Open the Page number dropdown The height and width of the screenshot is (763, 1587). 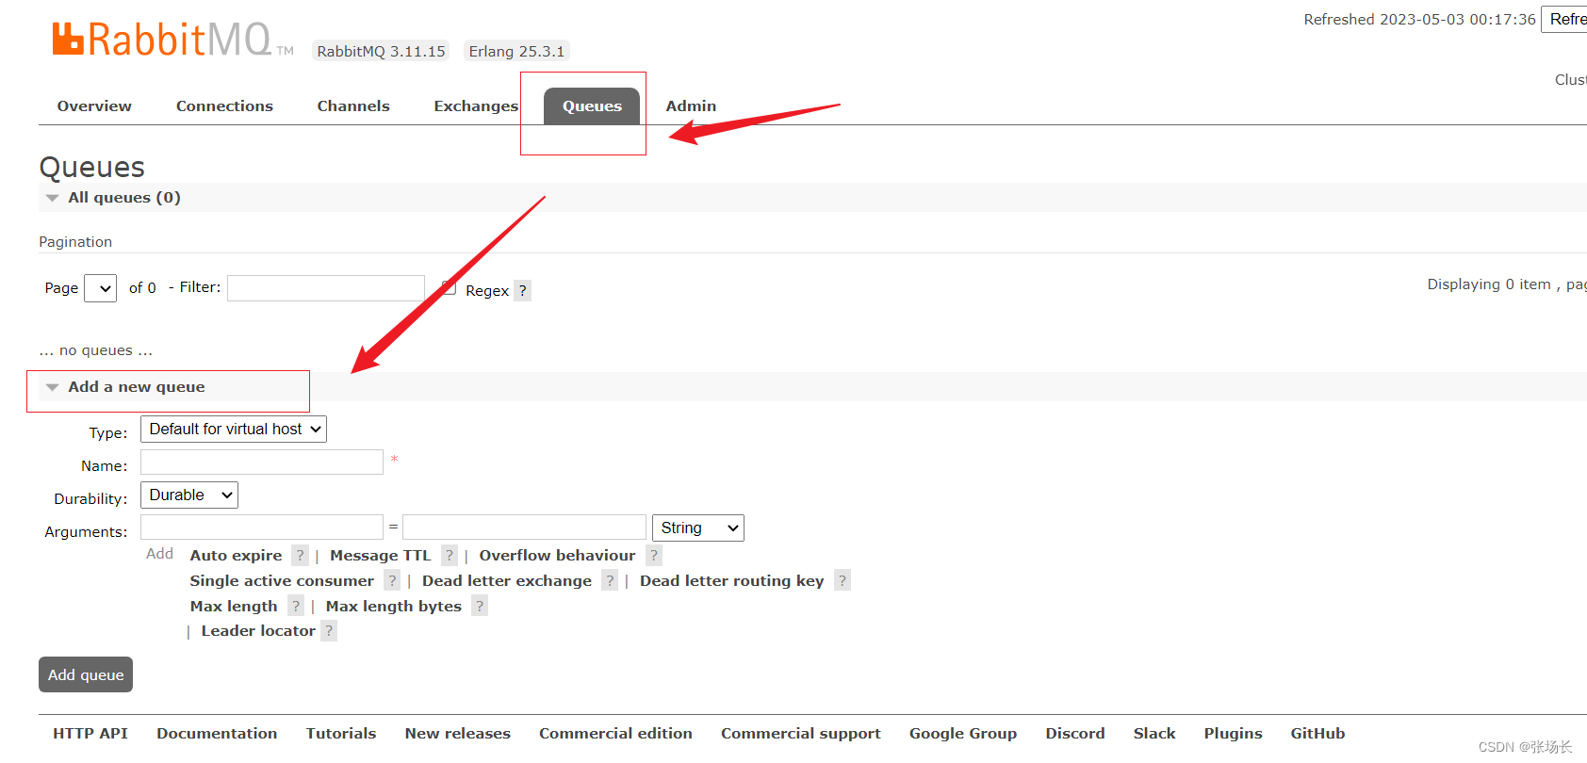click(x=100, y=288)
